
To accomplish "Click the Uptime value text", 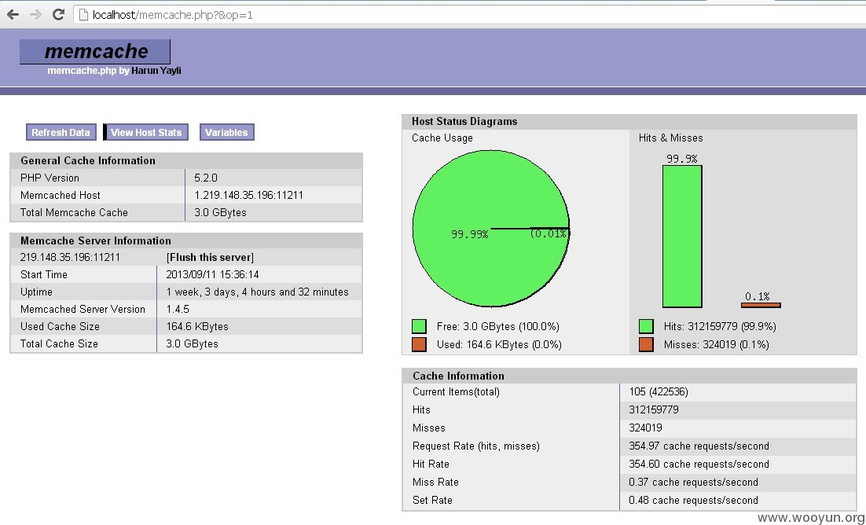I will (258, 292).
